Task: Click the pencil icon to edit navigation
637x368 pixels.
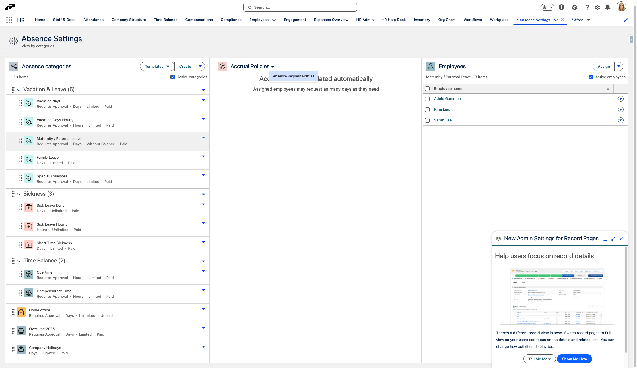Action: click(626, 20)
